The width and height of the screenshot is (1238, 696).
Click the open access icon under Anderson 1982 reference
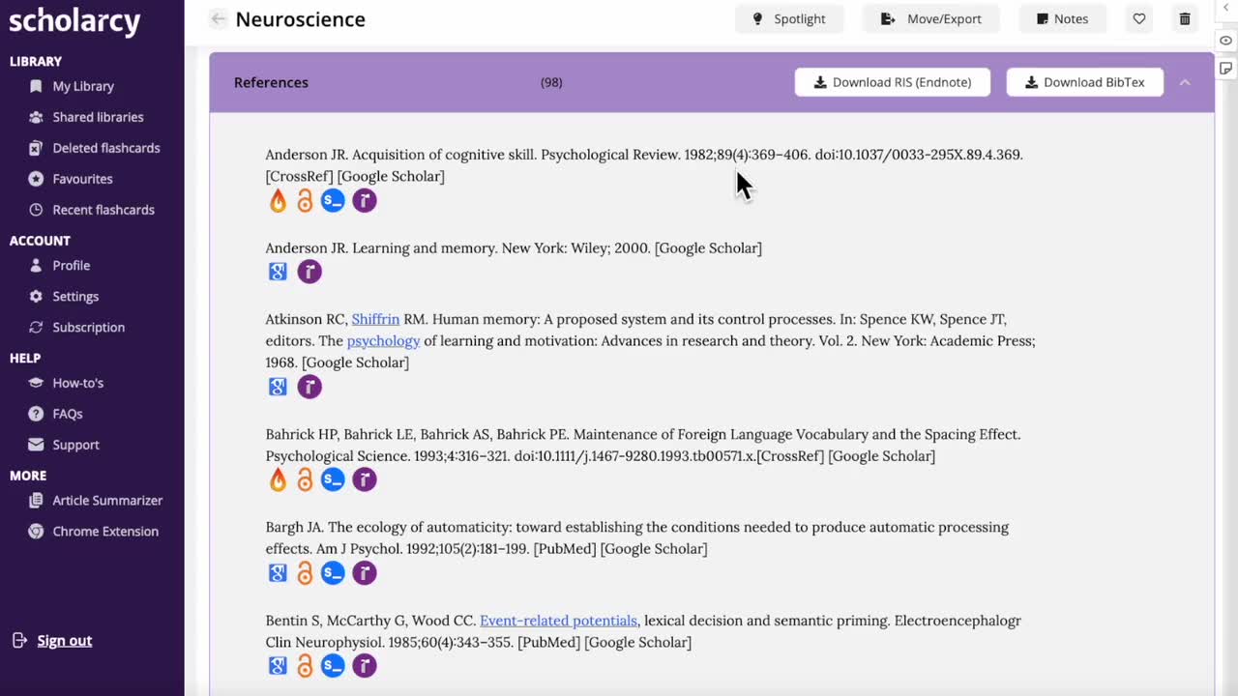point(305,200)
